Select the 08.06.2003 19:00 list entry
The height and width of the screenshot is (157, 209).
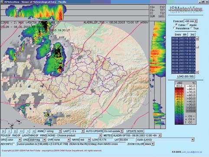(x=183, y=48)
